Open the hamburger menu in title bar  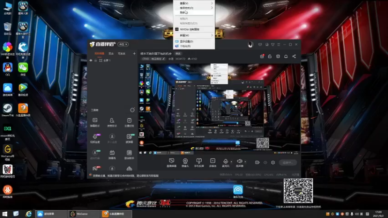point(278,45)
